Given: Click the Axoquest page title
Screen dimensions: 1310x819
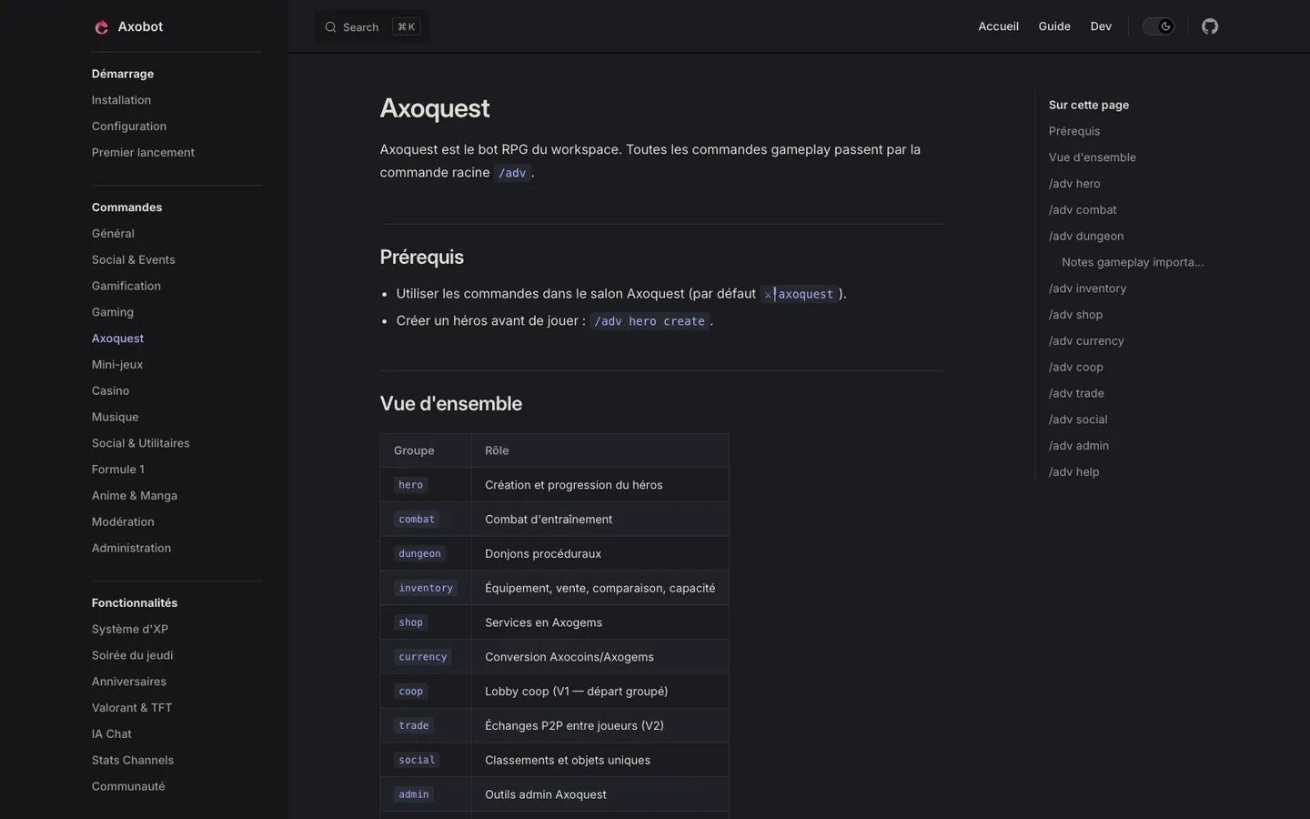Looking at the screenshot, I should [435, 108].
